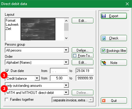This screenshot has height=109, width=132.
Task: Click the layout list scrollbar thumb
Action: (x=66, y=27)
